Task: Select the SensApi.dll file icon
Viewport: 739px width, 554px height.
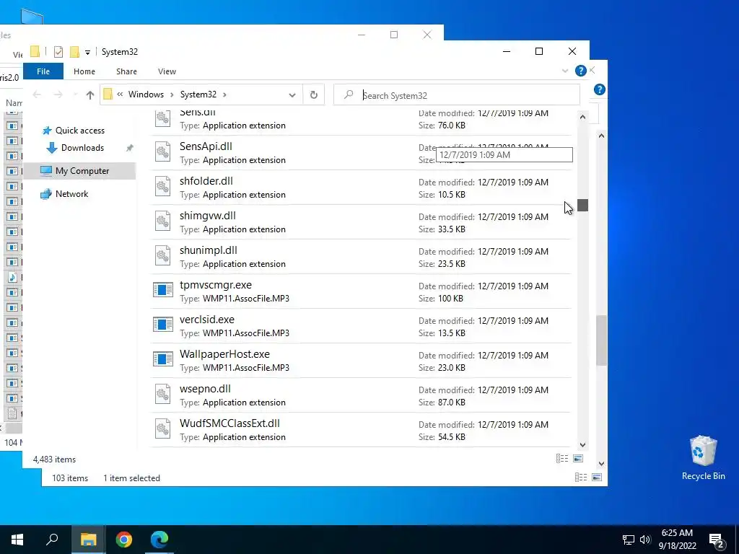Action: coord(162,152)
